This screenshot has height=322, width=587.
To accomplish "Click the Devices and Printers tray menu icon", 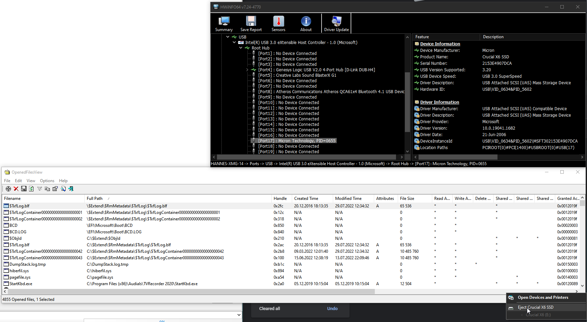I will 511,297.
